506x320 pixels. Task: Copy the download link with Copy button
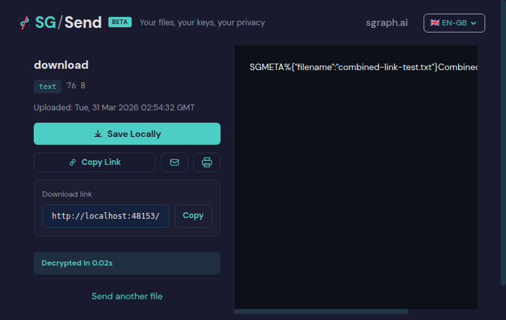pyautogui.click(x=193, y=216)
